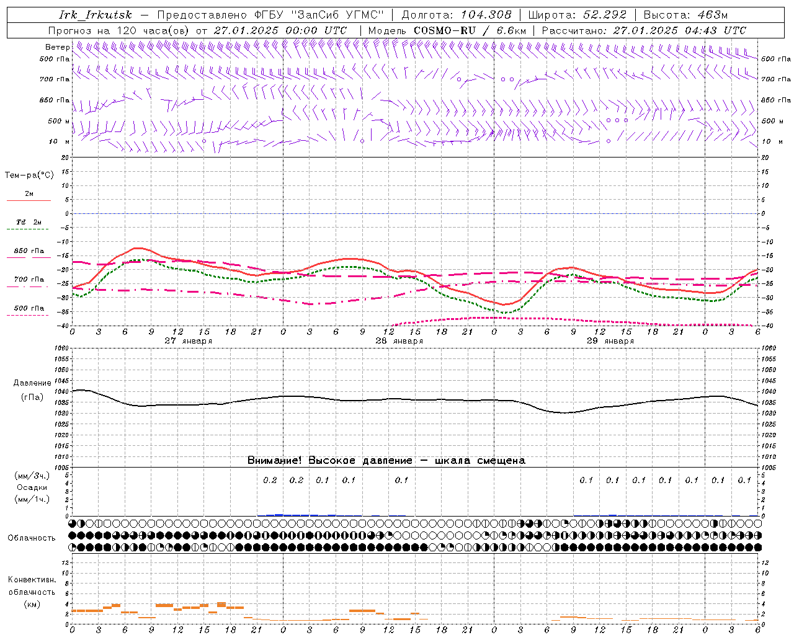794x635 pixels.
Task: Click 850 гПа on left wind axis
Action: (x=55, y=100)
